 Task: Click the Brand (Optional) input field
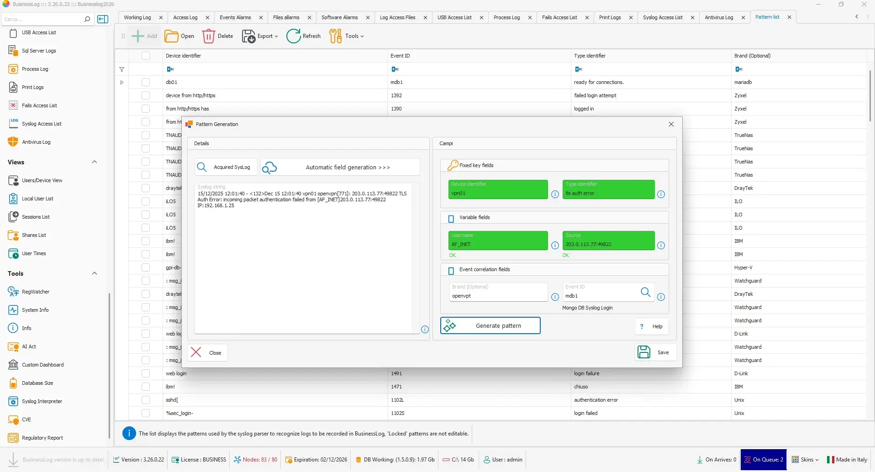pyautogui.click(x=498, y=292)
